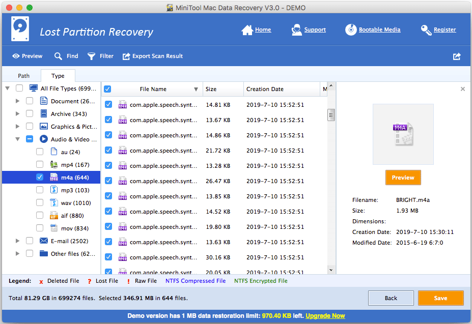Switch to the Type tab
472x324 pixels.
58,76
